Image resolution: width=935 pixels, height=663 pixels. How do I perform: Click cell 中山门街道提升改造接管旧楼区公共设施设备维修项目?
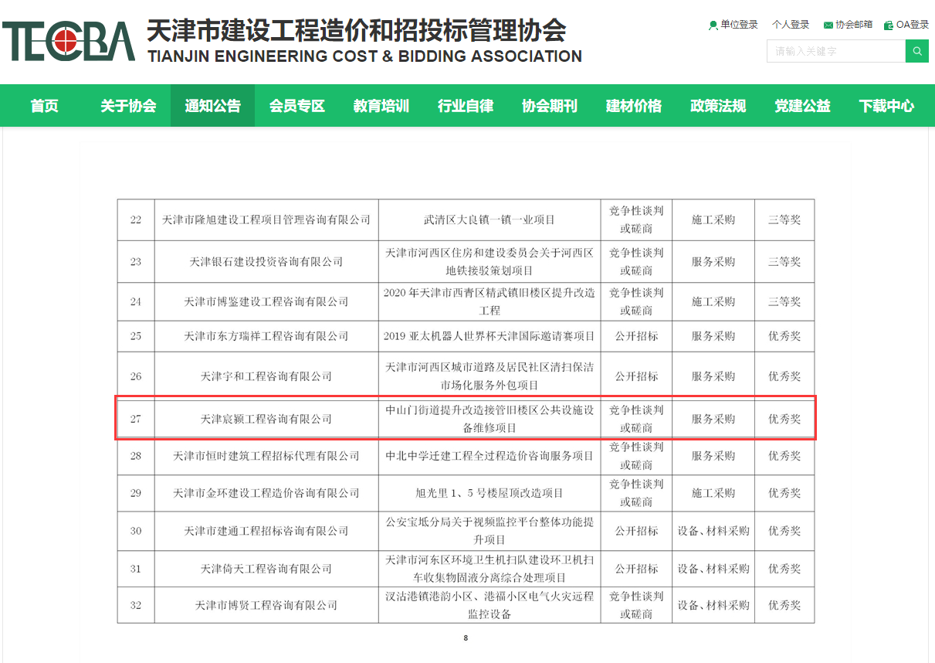[490, 419]
